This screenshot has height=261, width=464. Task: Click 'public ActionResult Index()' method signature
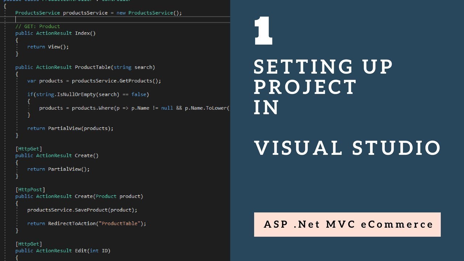[x=55, y=33]
